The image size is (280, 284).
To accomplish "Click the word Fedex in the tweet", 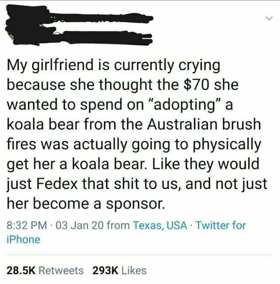I will (x=57, y=184).
